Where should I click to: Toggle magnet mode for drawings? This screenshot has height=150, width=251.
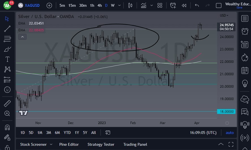(x=7, y=127)
